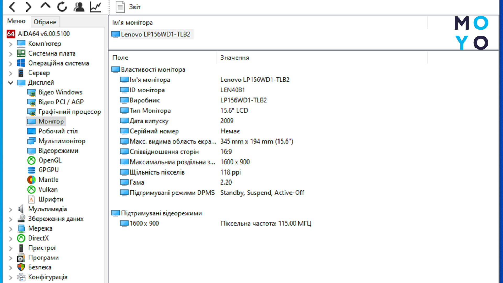Click the Дисплей monitor icon
The image size is (503, 283).
pos(21,83)
